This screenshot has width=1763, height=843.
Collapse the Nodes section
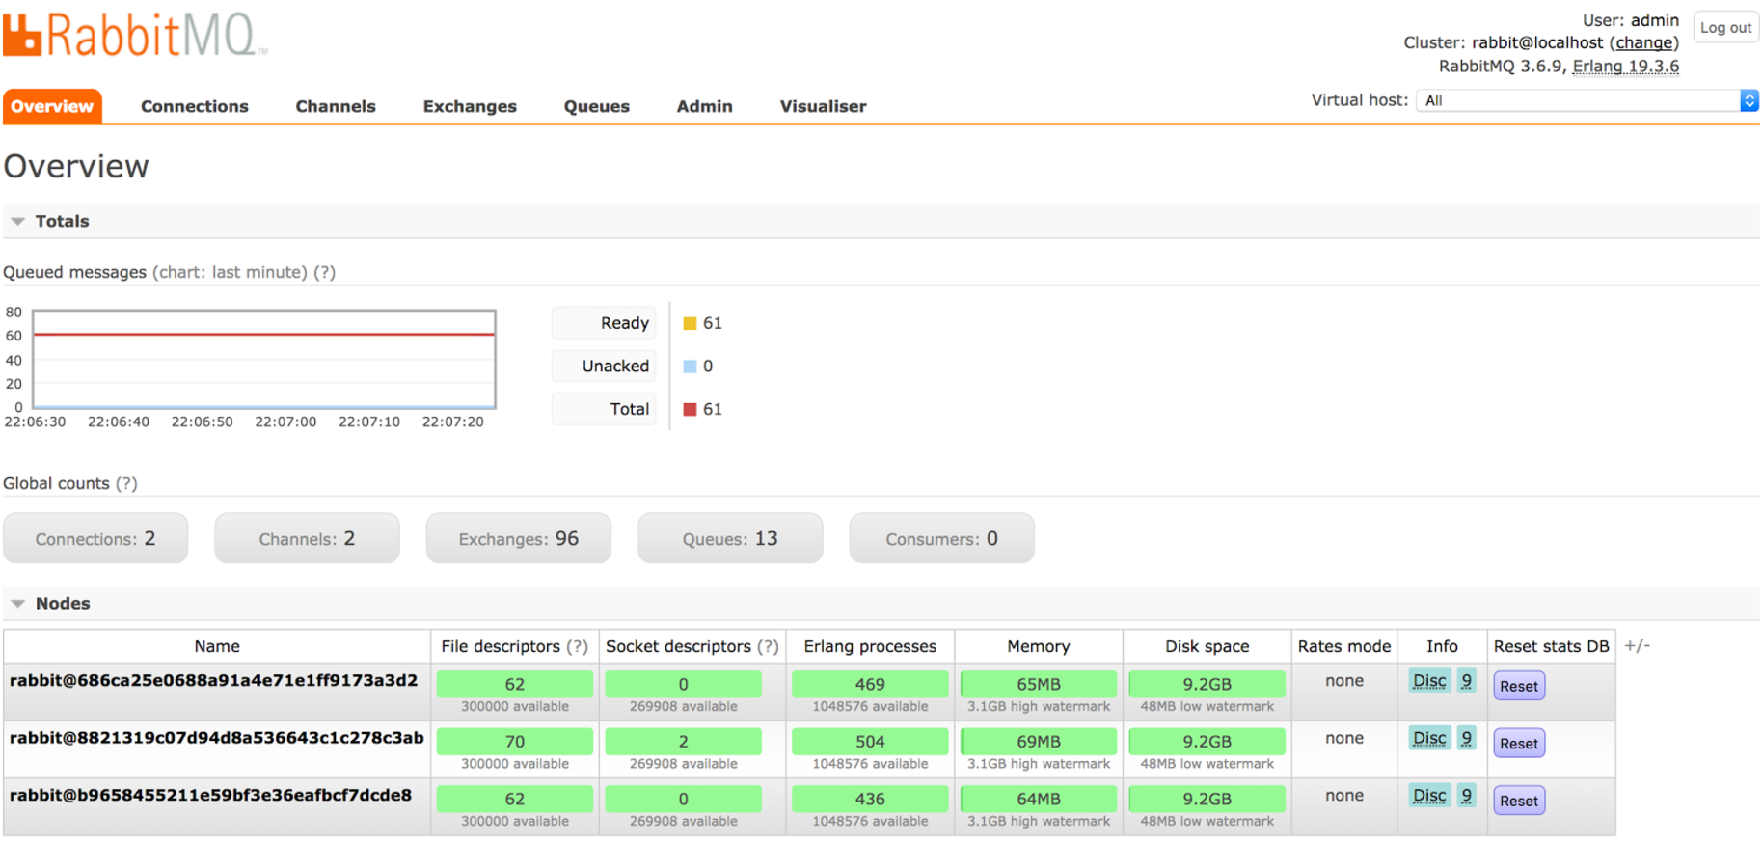click(18, 604)
